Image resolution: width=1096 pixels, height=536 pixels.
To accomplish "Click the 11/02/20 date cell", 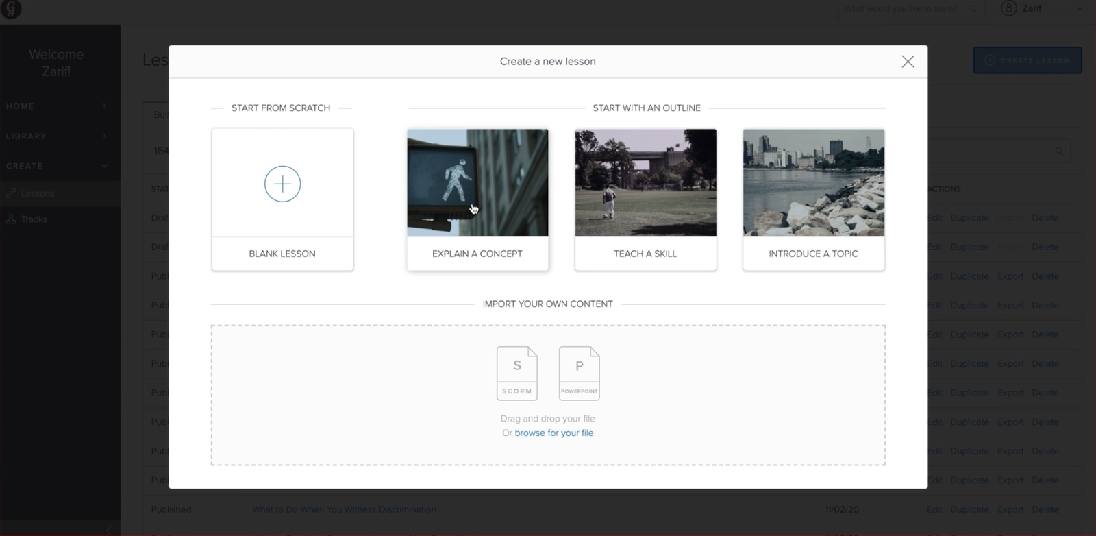I will (x=842, y=510).
